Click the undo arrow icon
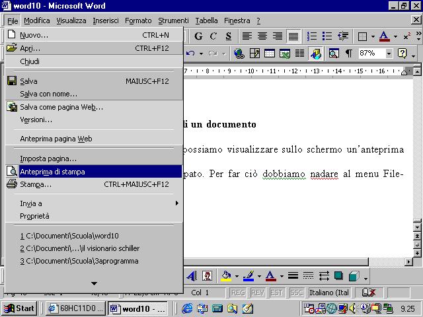Viewport: 423px width, 317px height. tap(190, 53)
